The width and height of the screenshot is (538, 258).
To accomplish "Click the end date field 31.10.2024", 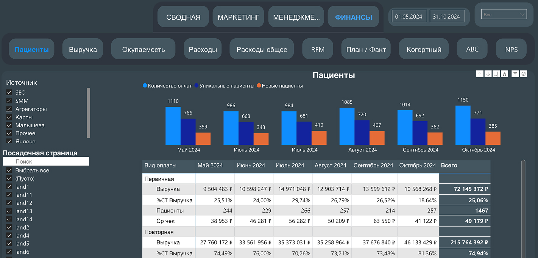I will click(x=447, y=17).
